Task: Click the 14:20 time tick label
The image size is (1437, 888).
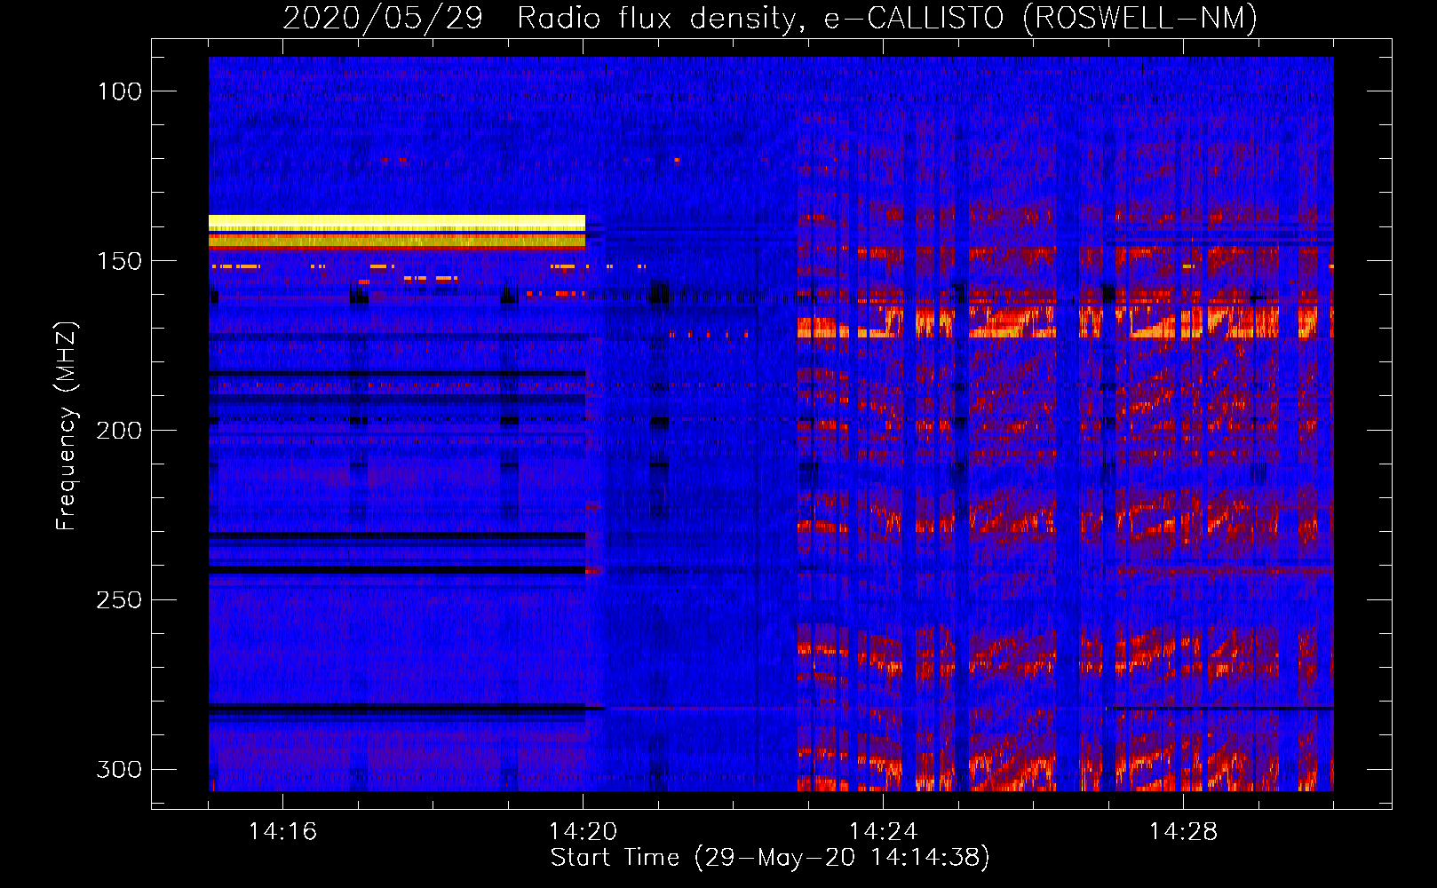Action: pyautogui.click(x=583, y=832)
